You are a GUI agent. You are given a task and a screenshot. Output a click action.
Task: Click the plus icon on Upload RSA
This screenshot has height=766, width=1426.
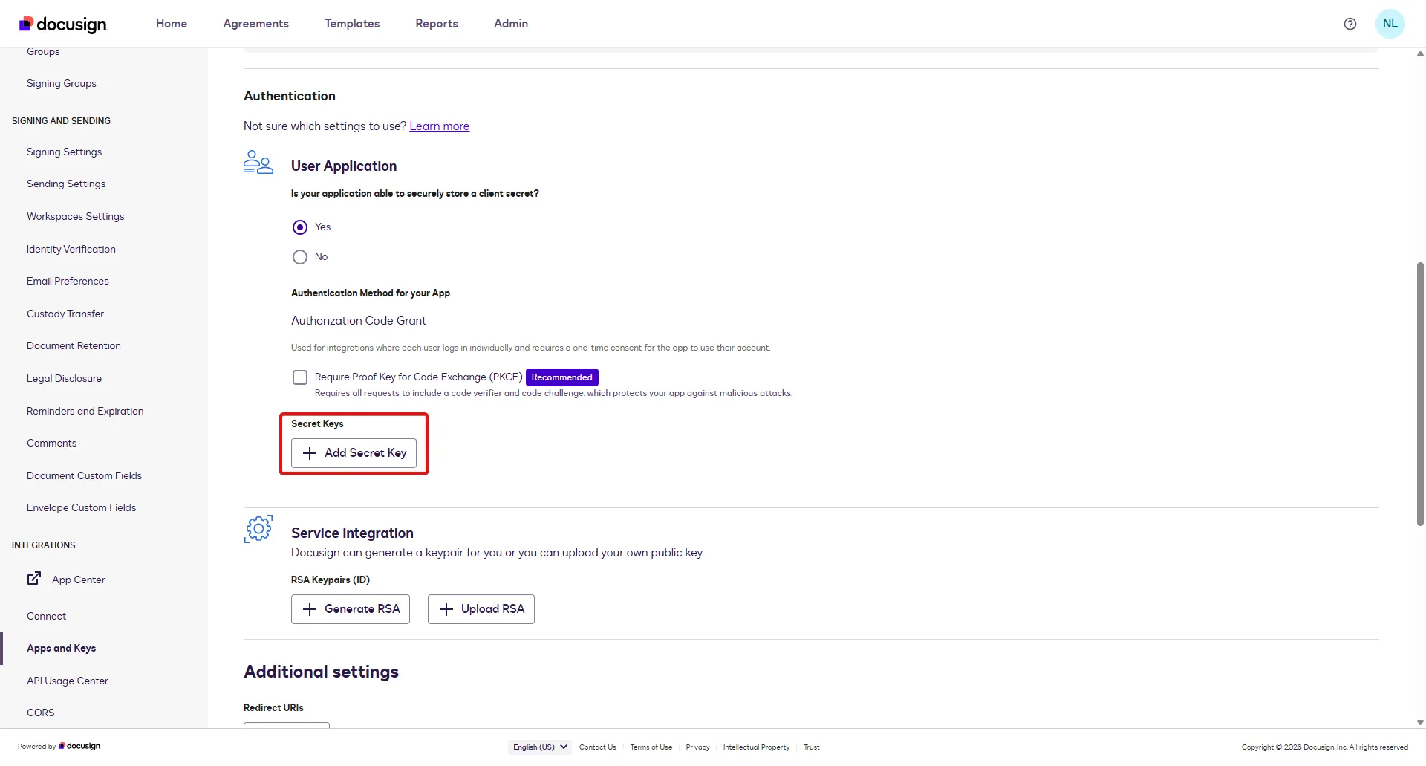pyautogui.click(x=446, y=609)
